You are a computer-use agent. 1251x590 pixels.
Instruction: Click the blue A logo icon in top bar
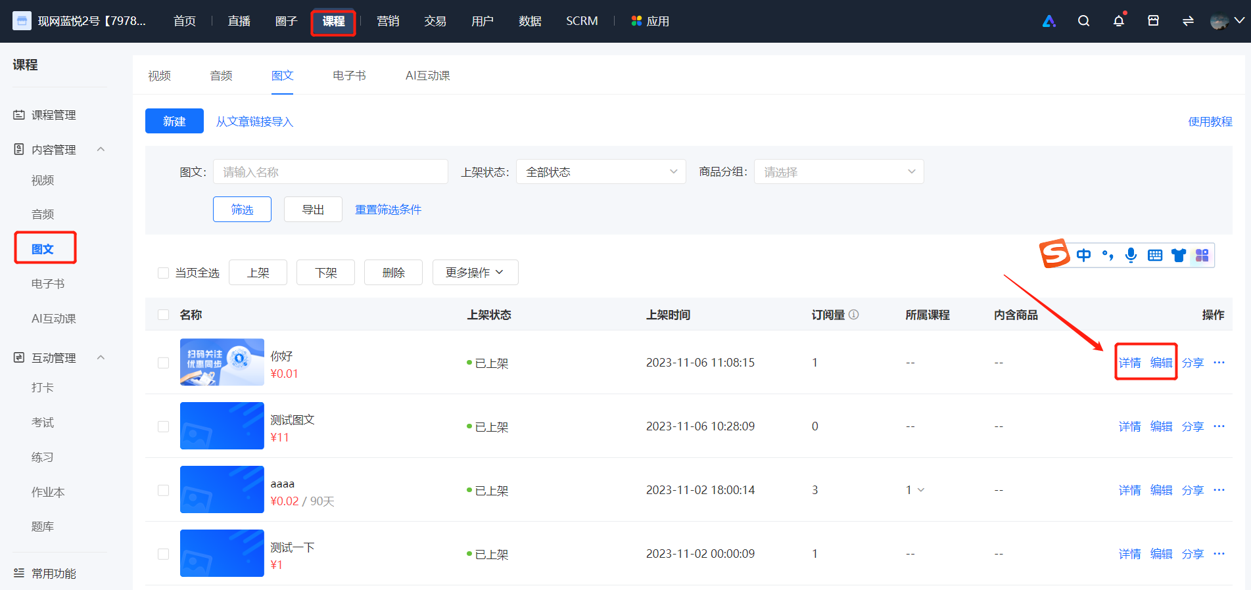click(x=1049, y=21)
